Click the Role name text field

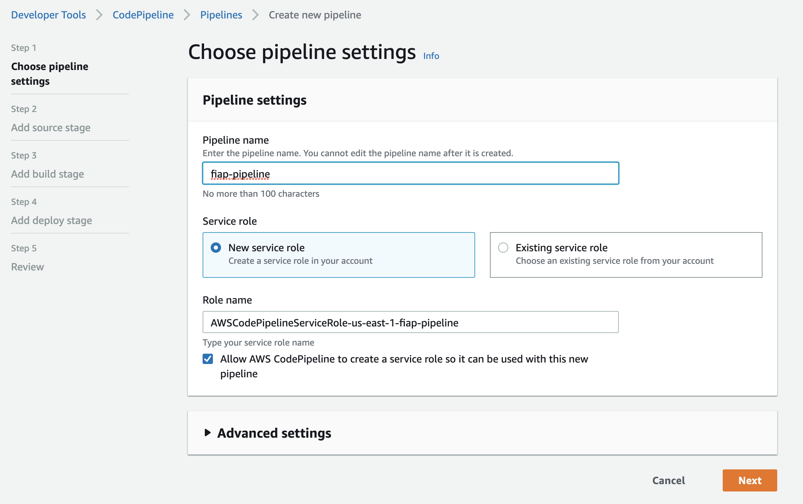click(x=410, y=322)
